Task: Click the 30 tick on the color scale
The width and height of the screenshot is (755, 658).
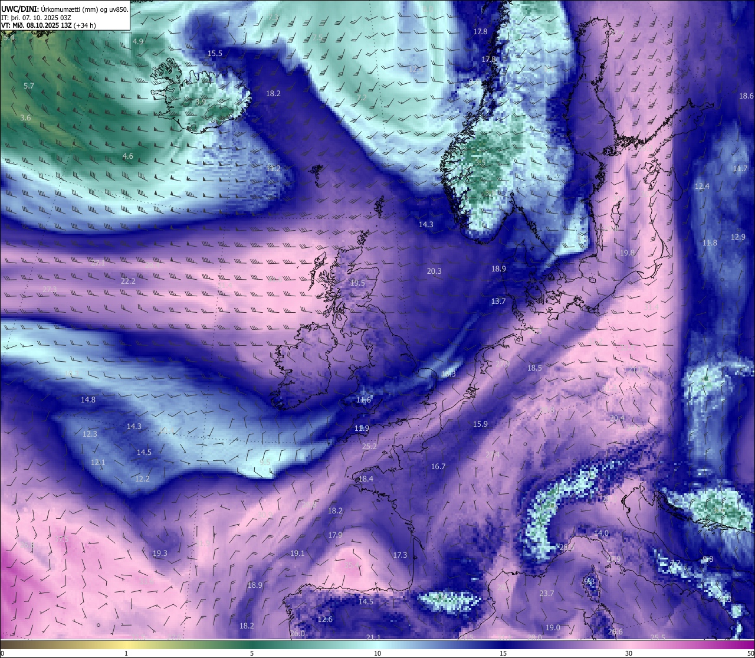Action: pyautogui.click(x=629, y=653)
